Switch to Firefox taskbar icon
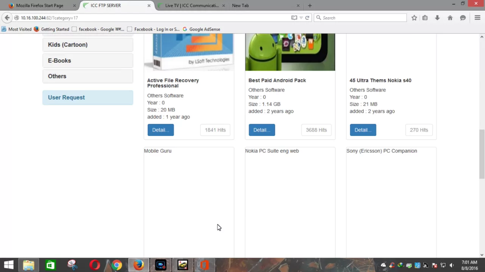Image resolution: width=485 pixels, height=272 pixels. (139, 265)
